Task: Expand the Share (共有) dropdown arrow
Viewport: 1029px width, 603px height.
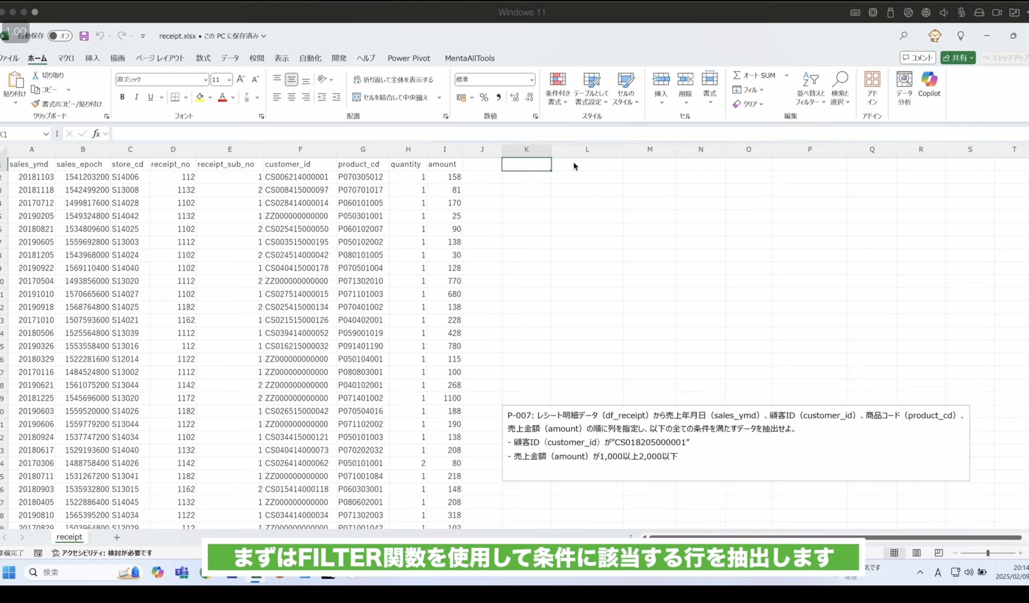Action: click(971, 58)
